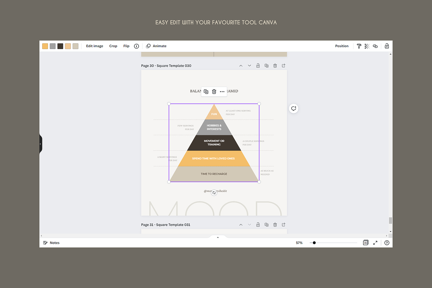The height and width of the screenshot is (288, 432).
Task: Click the Crop button
Action: (x=113, y=46)
